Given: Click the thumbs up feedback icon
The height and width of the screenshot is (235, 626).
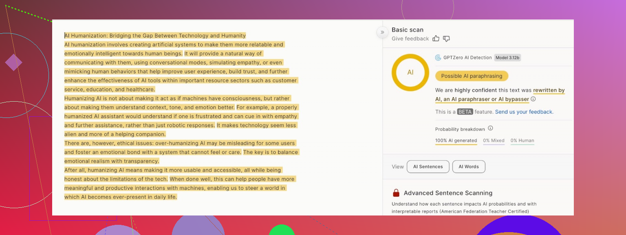Looking at the screenshot, I should [436, 39].
